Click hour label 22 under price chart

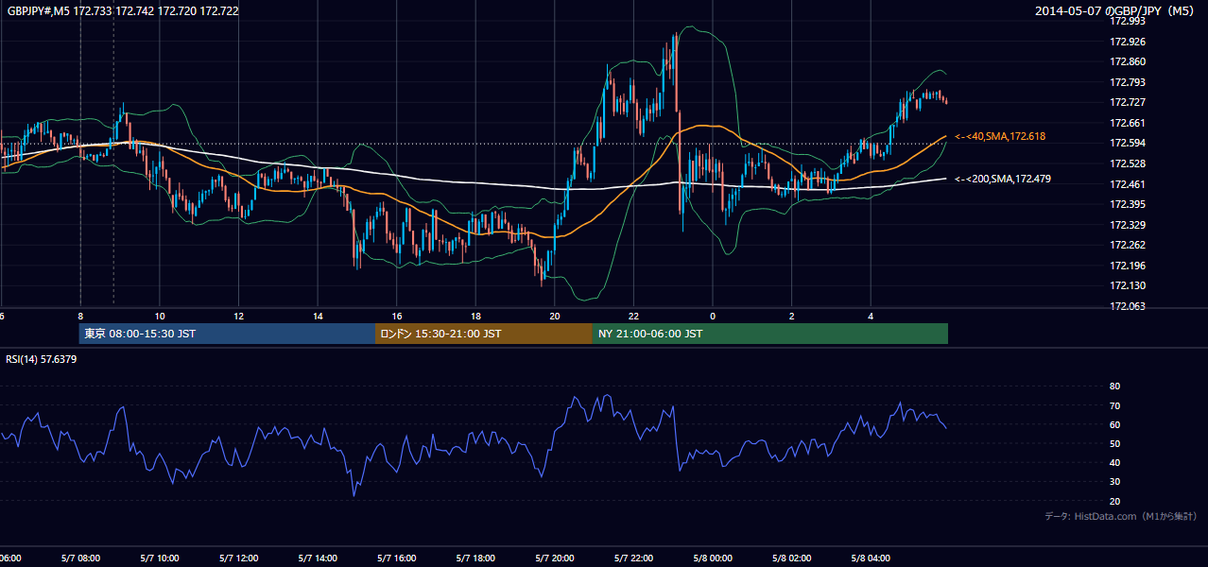pyautogui.click(x=634, y=317)
